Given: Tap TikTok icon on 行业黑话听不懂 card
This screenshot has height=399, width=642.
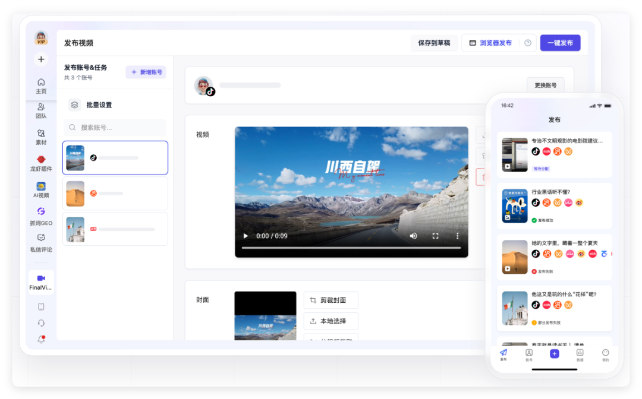Looking at the screenshot, I should (x=536, y=202).
